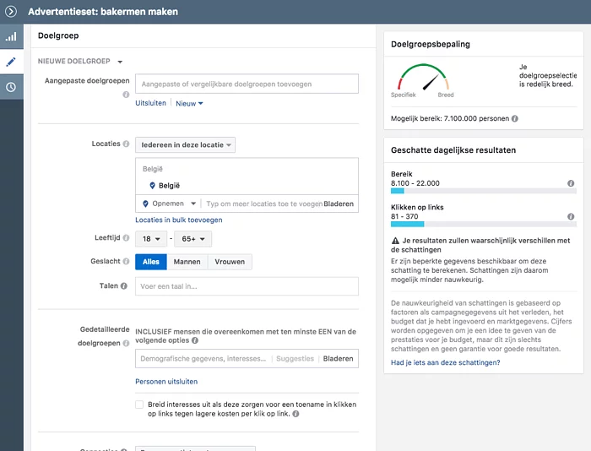Click the Doelgroepsbepaling heading
This screenshot has height=451, width=591.
[431, 44]
